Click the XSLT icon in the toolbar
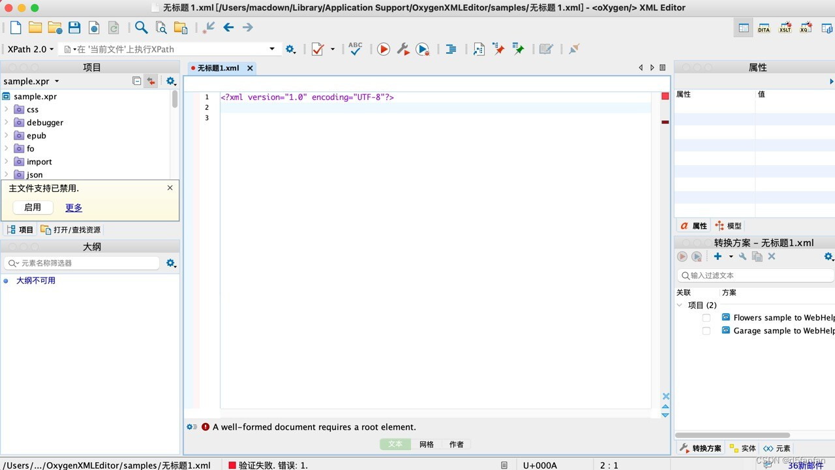This screenshot has width=835, height=470. pyautogui.click(x=785, y=27)
